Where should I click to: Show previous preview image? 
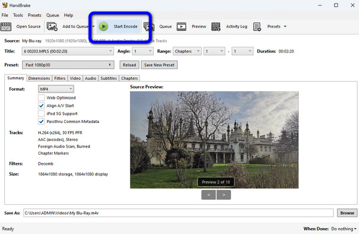[x=209, y=195]
